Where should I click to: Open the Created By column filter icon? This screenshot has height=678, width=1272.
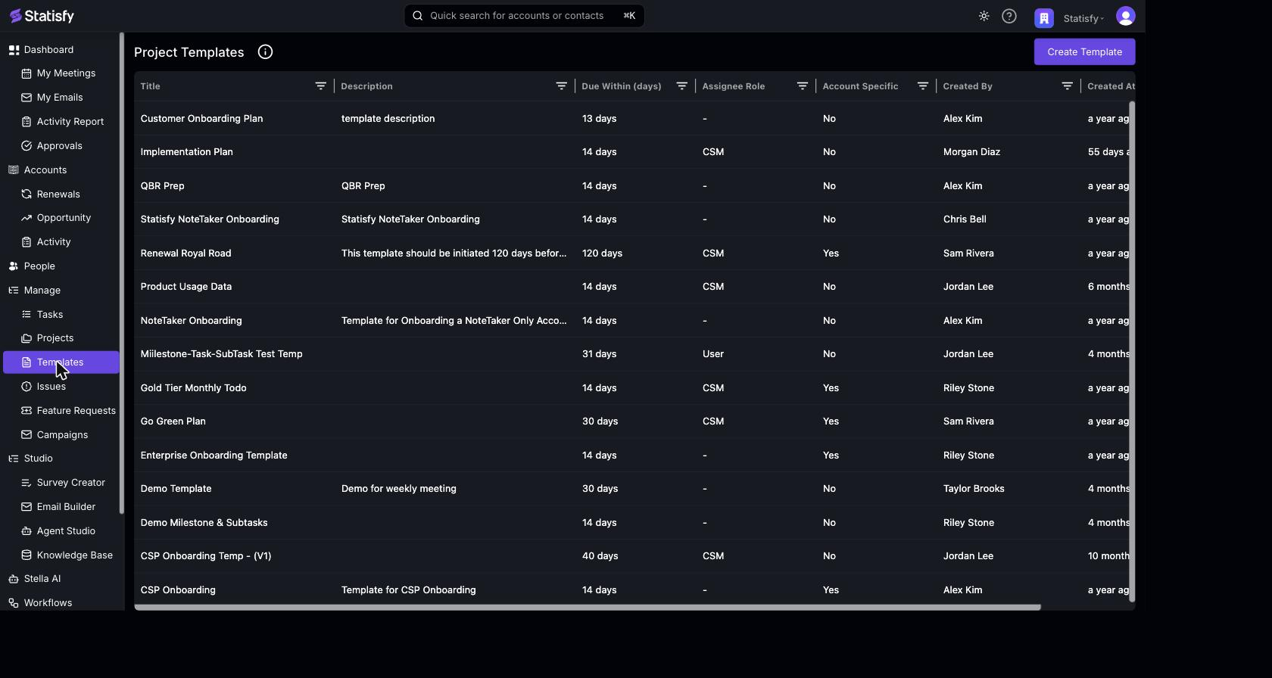[x=1067, y=86]
